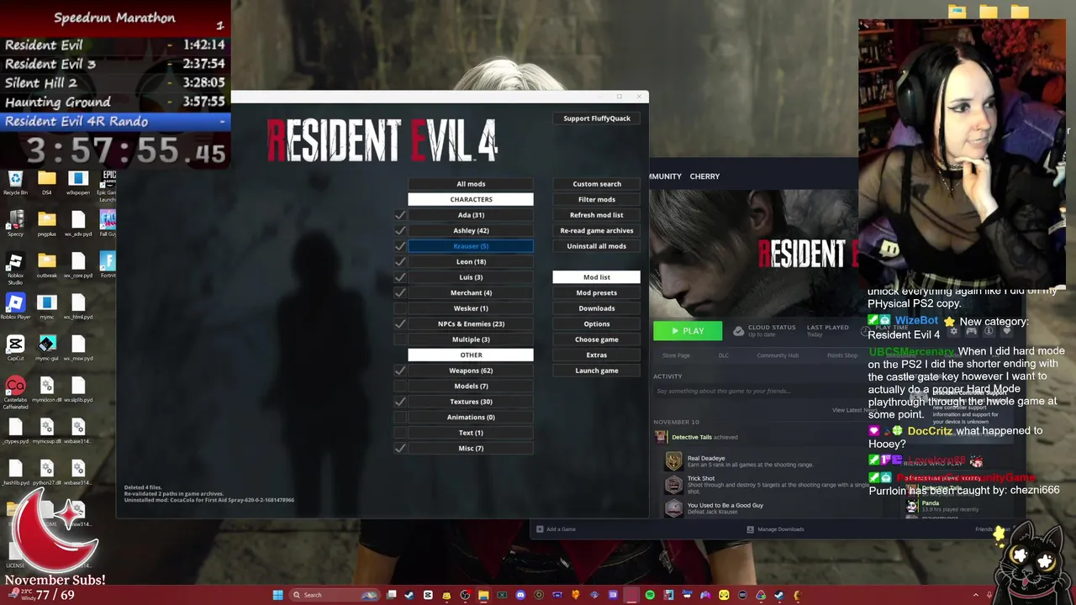Toggle the NPCs & Enemies (23) checkbox

pyautogui.click(x=400, y=324)
